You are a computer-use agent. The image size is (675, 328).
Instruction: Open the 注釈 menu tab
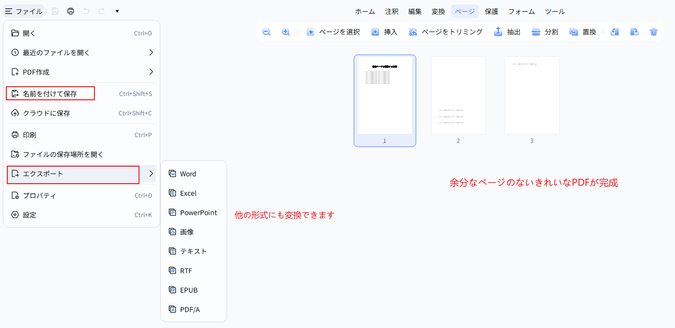[391, 11]
